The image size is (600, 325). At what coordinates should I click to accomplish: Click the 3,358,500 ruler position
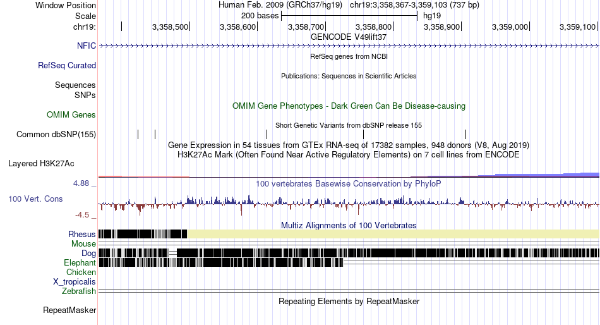click(171, 27)
